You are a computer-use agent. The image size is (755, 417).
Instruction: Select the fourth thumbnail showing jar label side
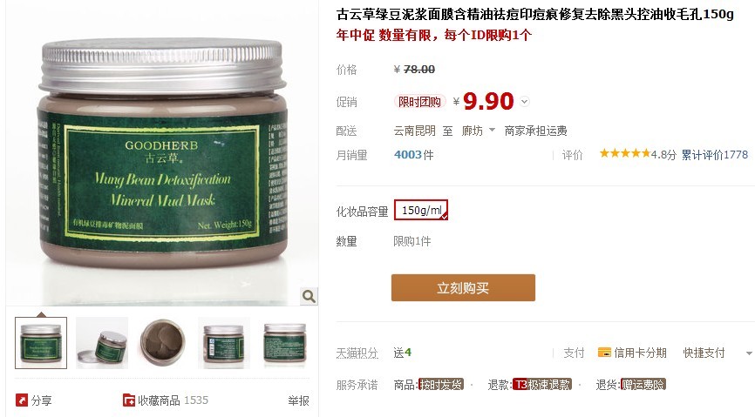tap(224, 343)
